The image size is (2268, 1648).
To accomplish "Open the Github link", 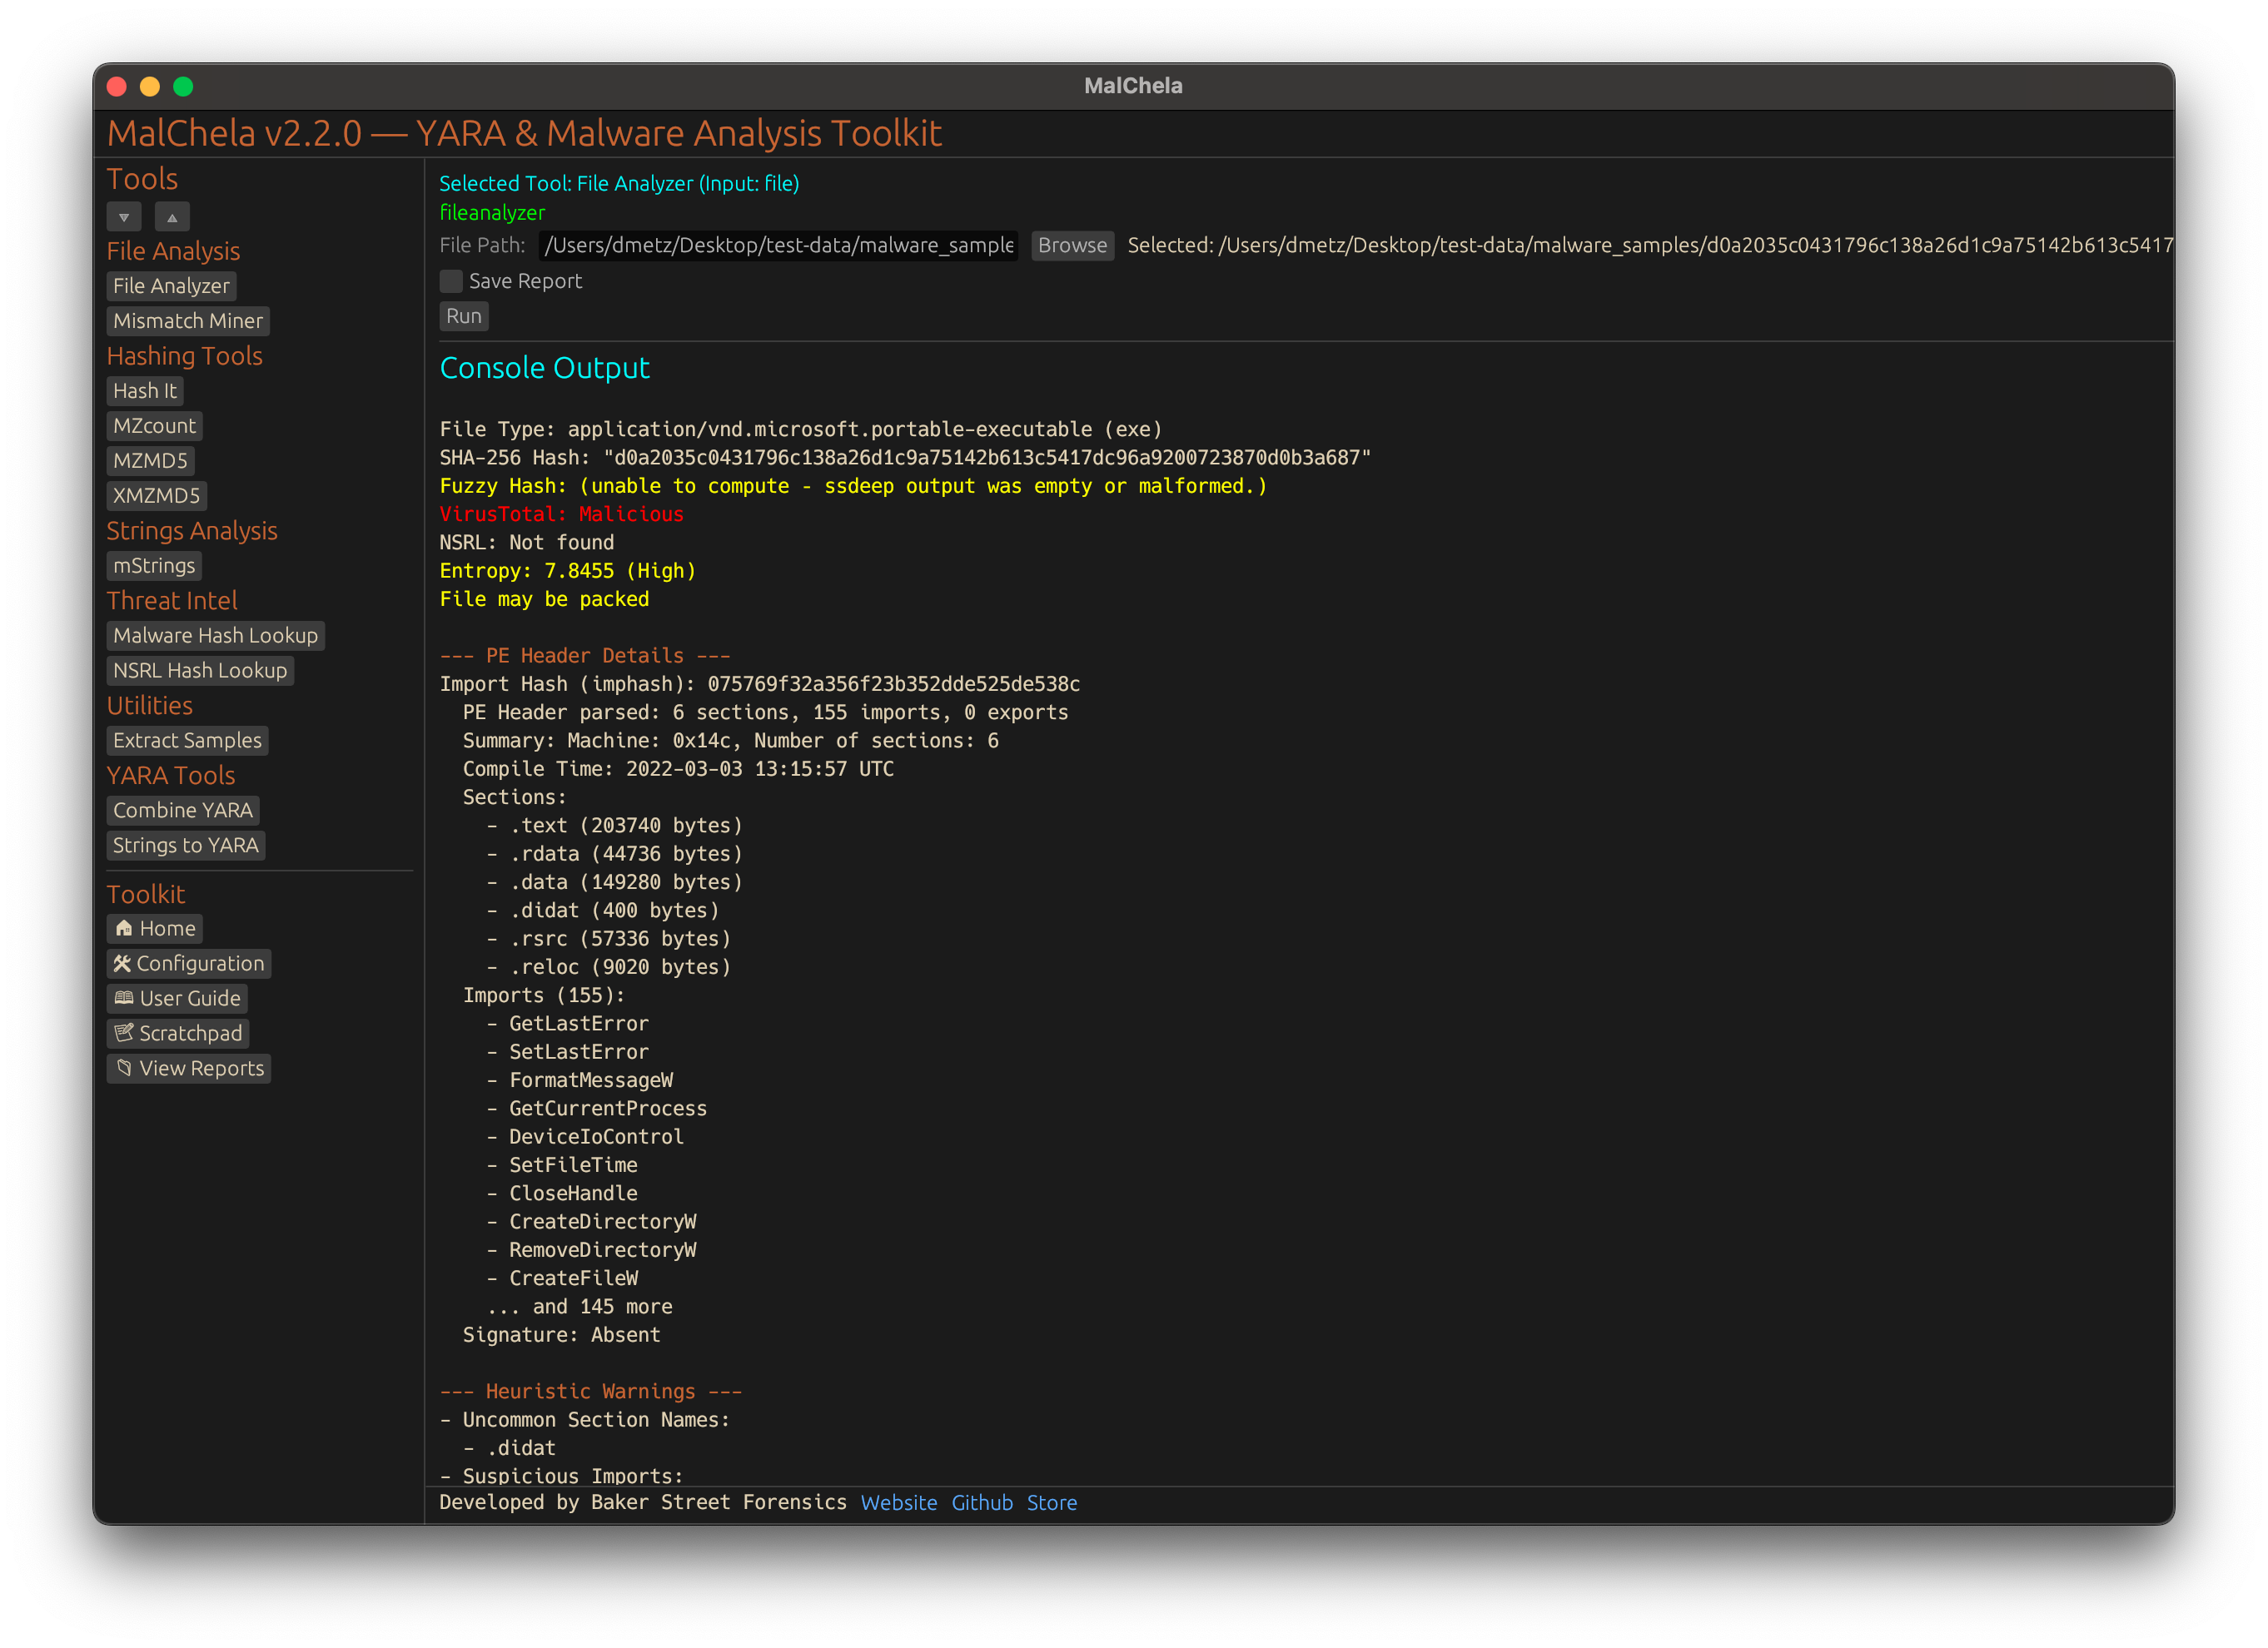I will pos(982,1503).
